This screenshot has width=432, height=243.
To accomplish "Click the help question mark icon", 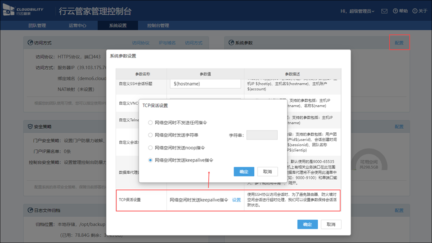I will [x=395, y=11].
